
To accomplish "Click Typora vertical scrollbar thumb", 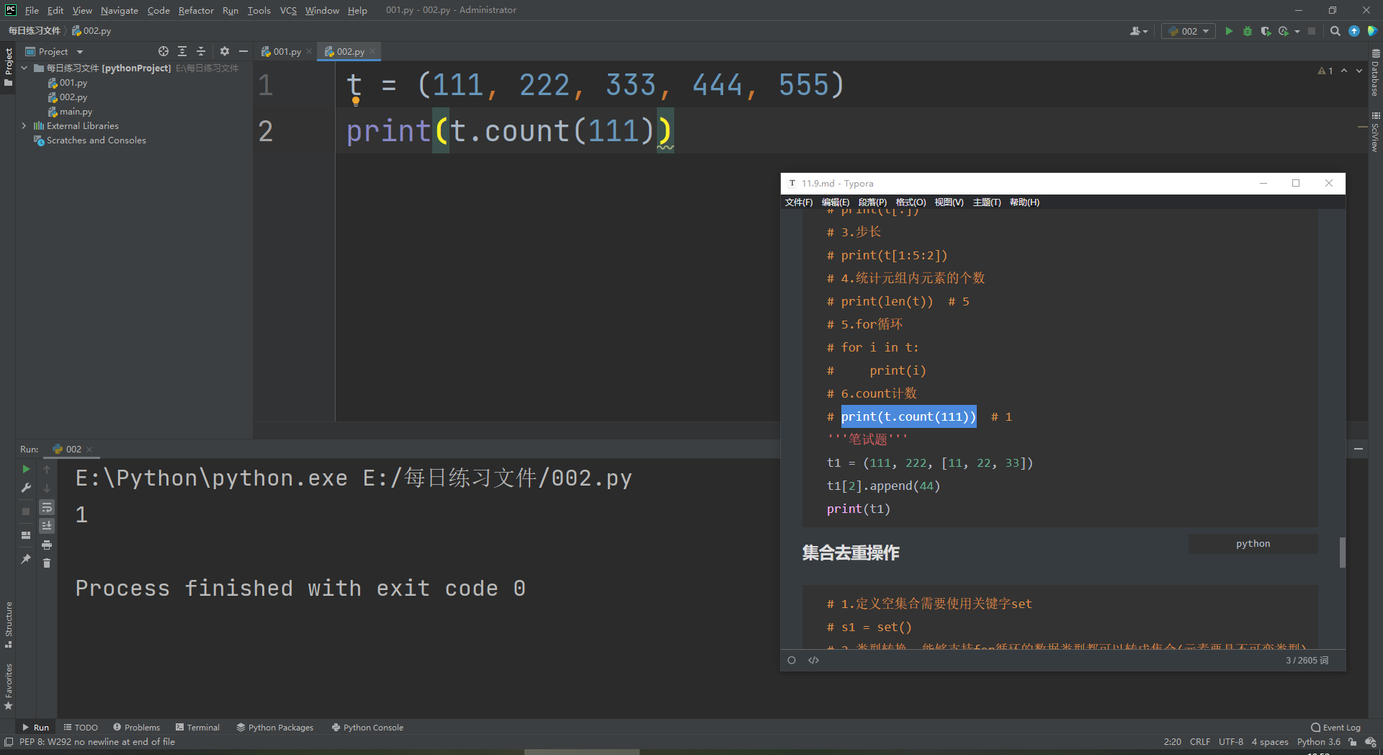I will pos(1342,553).
